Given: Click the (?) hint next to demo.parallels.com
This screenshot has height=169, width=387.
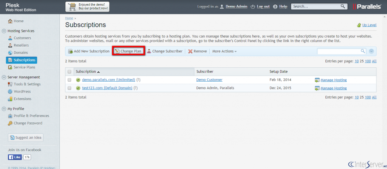Looking at the screenshot, I should [139, 80].
